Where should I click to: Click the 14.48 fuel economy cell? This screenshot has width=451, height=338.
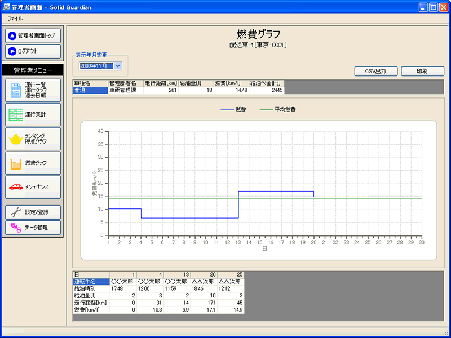(231, 90)
